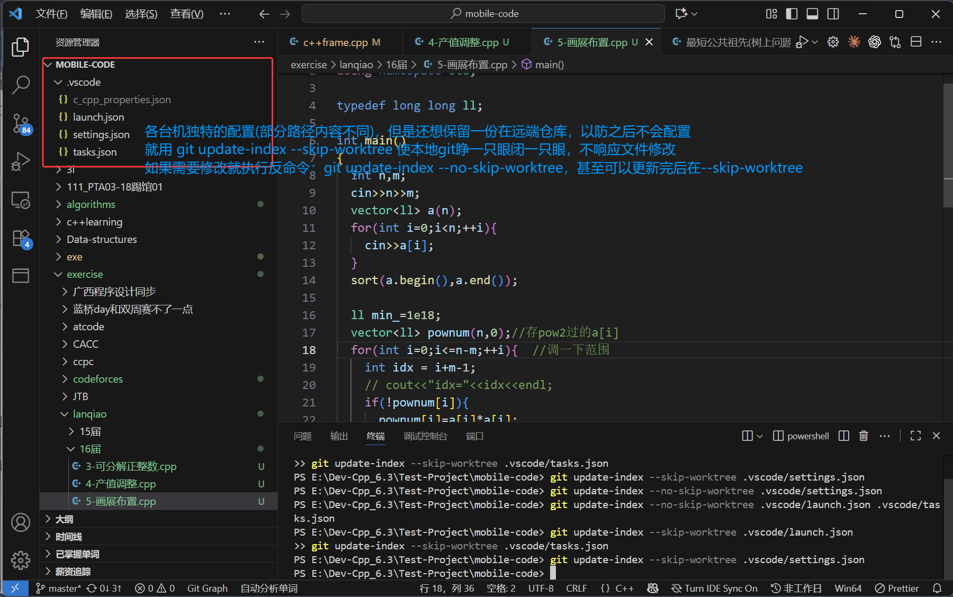Open the 编辑(E) menu
The image size is (953, 597).
coord(96,14)
